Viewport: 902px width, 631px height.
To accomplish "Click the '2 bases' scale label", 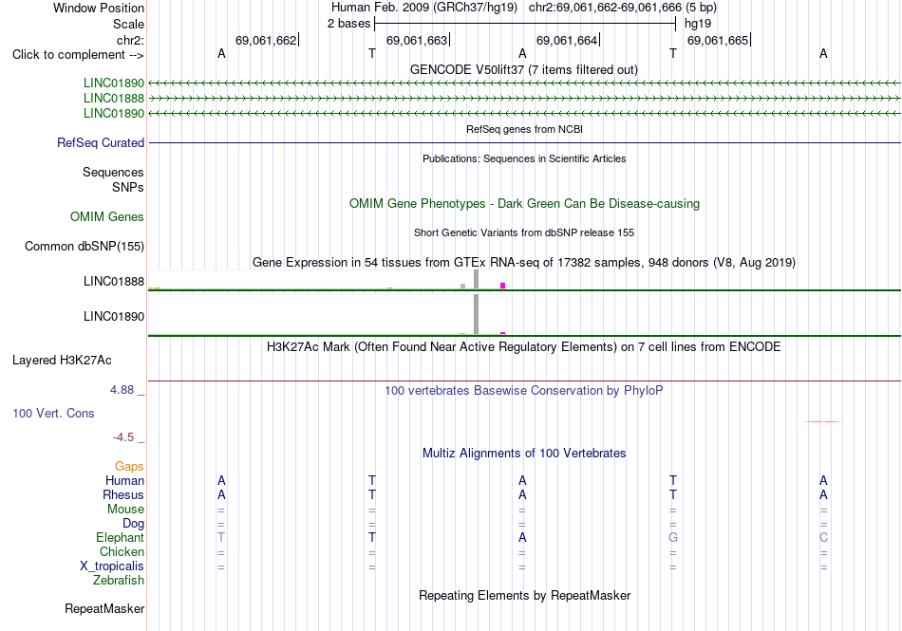I will tap(349, 24).
